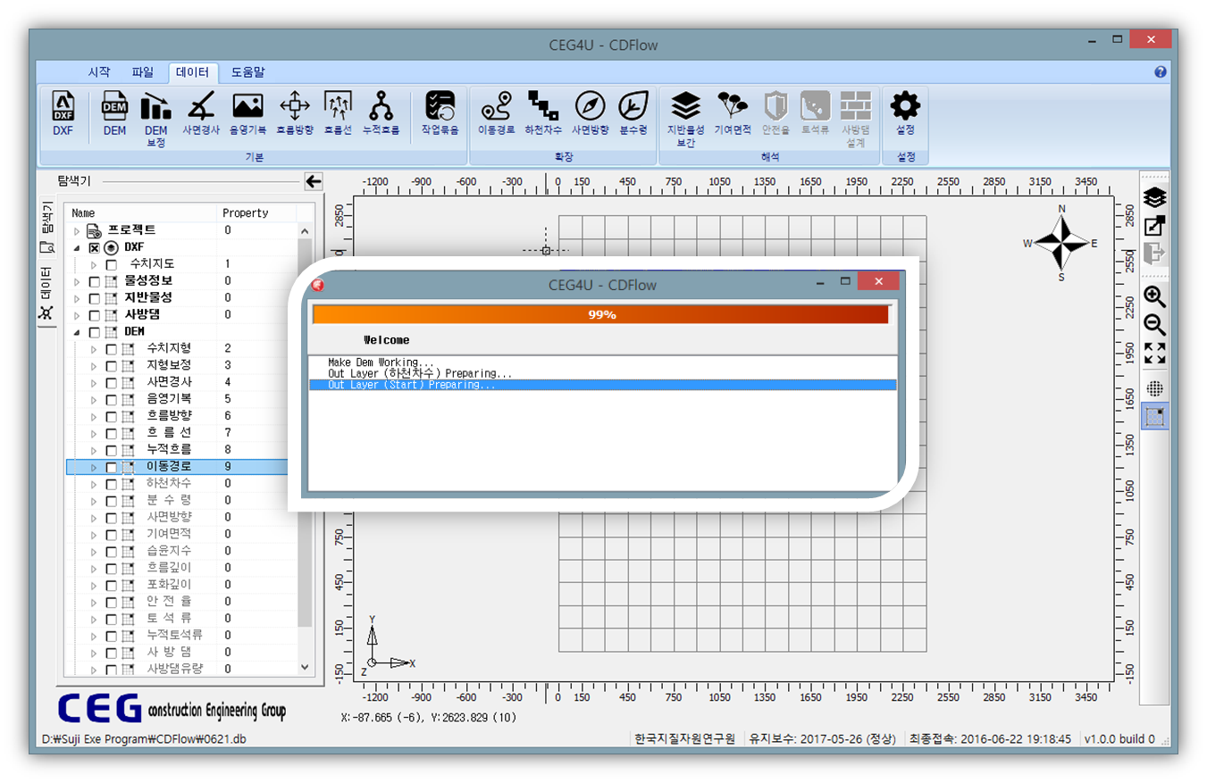This screenshot has width=1207, height=783.
Task: Select the 이동경로 travel path tool
Action: [496, 114]
